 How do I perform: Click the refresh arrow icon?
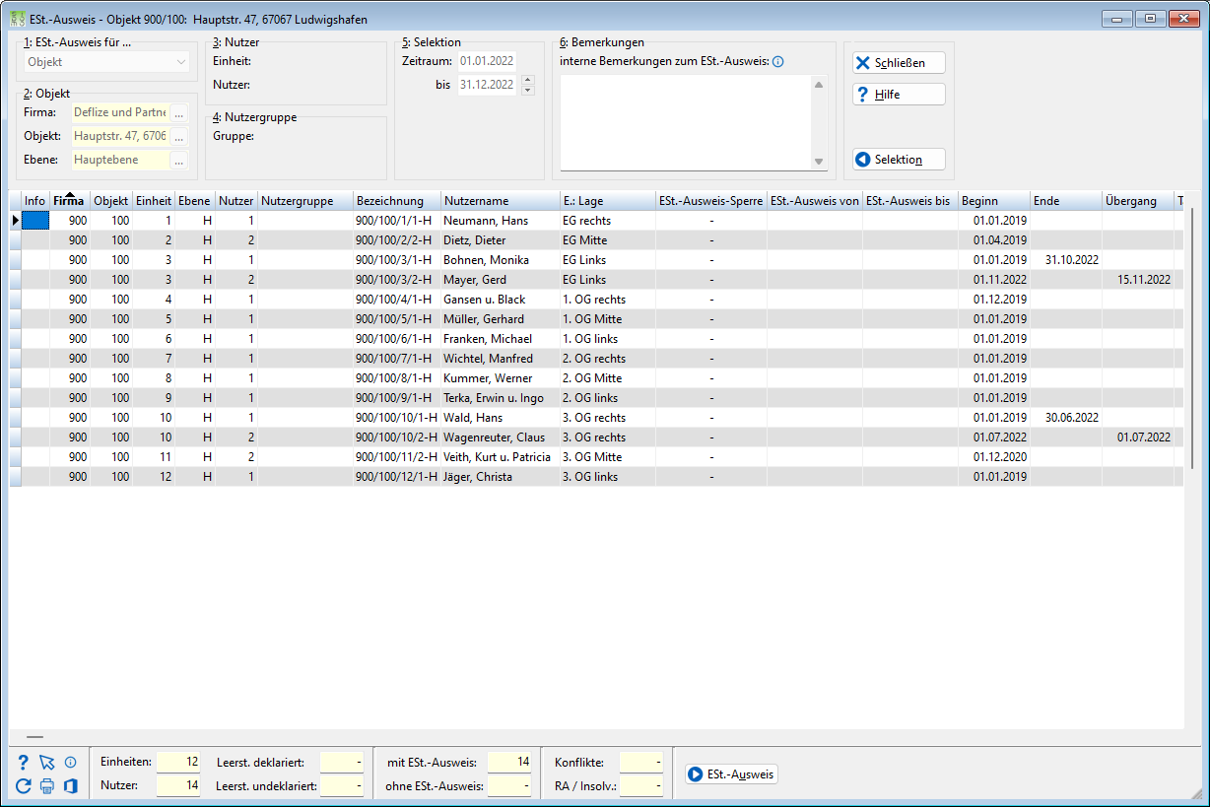coord(24,785)
